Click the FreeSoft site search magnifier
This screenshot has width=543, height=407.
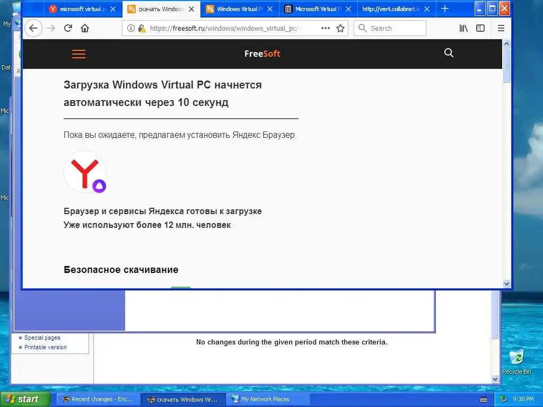[x=449, y=52]
